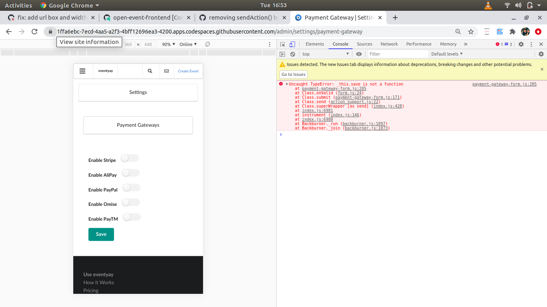Open the 90% zoom dropdown in device toolbar
Image resolution: width=547 pixels, height=307 pixels.
pyautogui.click(x=168, y=44)
